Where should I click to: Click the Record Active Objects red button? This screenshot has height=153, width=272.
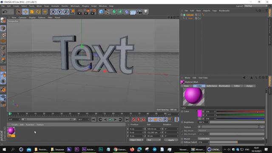pyautogui.click(x=133, y=119)
